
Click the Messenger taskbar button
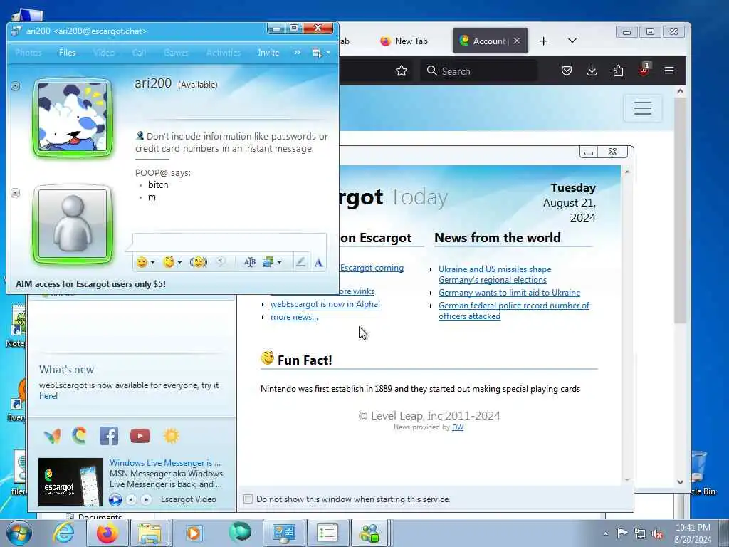[370, 533]
